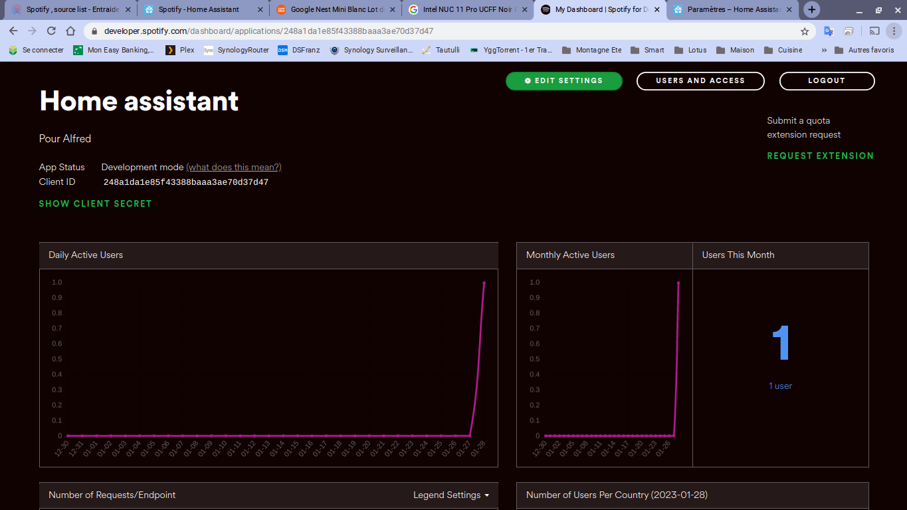Click the Cast media icon in toolbar
This screenshot has height=510, width=907.
[x=874, y=31]
